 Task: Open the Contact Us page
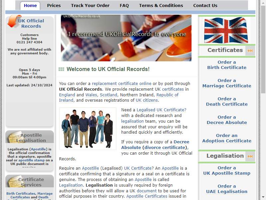tap(205, 6)
